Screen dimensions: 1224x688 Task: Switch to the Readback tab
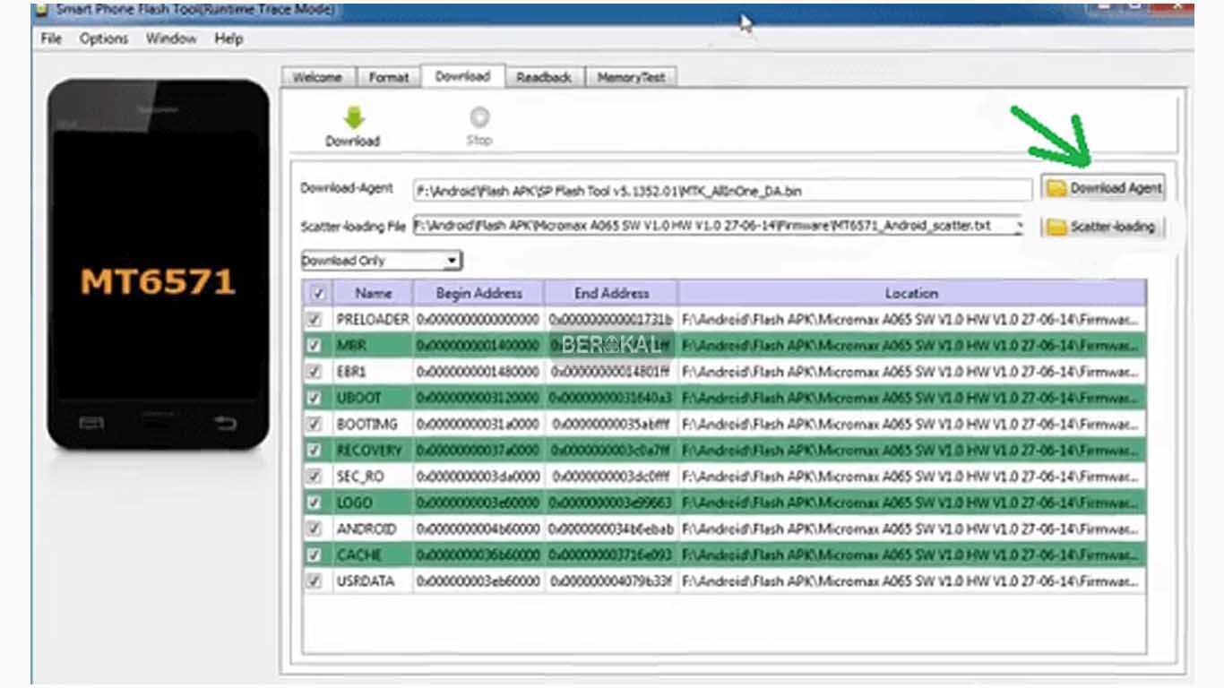[544, 78]
